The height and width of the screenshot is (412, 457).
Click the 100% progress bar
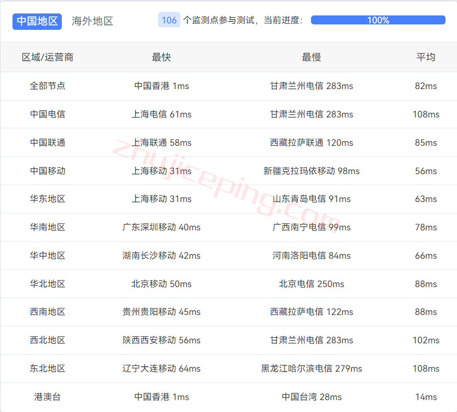[378, 20]
